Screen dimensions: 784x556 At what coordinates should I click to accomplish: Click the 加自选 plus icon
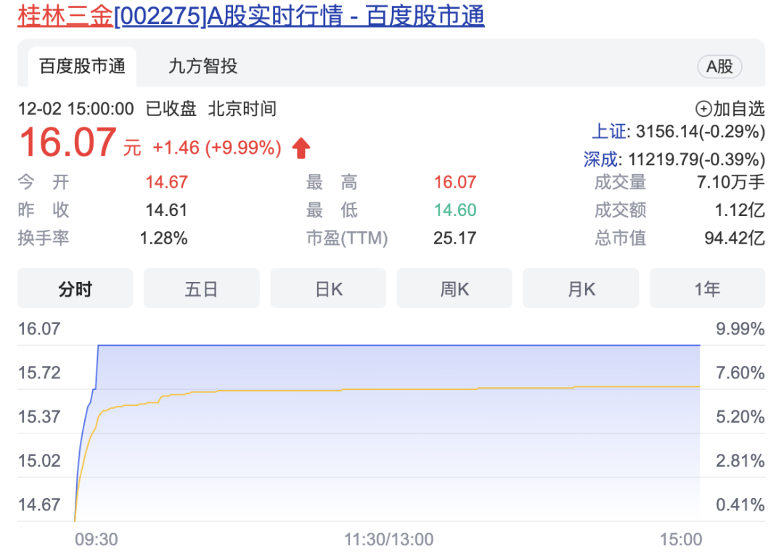click(x=703, y=109)
